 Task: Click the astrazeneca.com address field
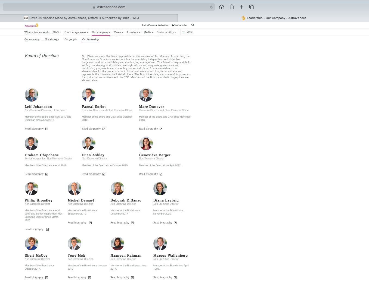(x=109, y=7)
